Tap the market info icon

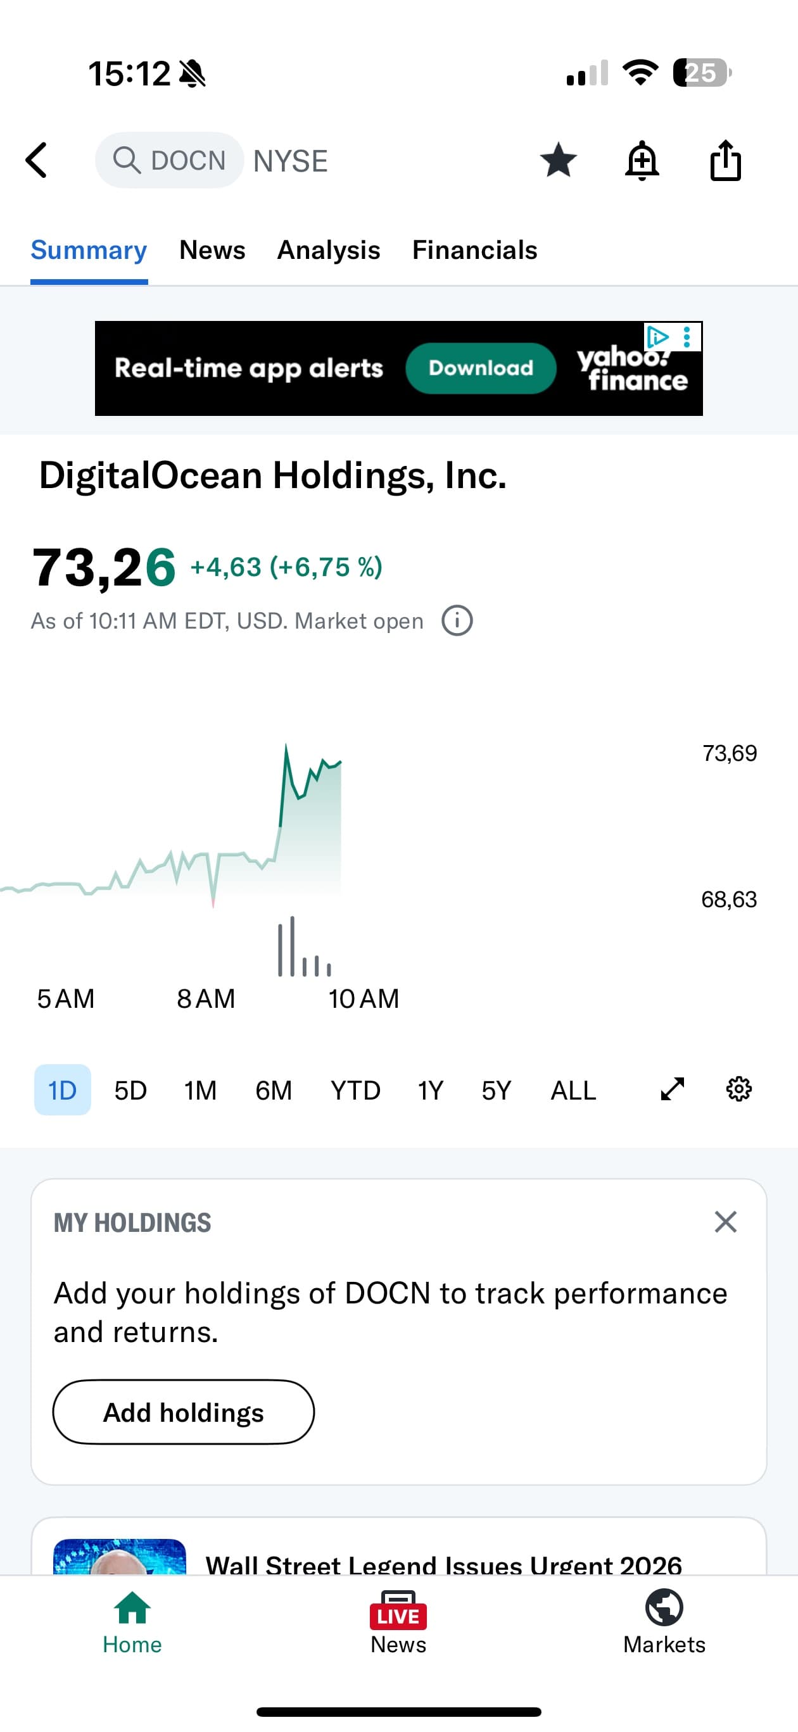pyautogui.click(x=457, y=620)
